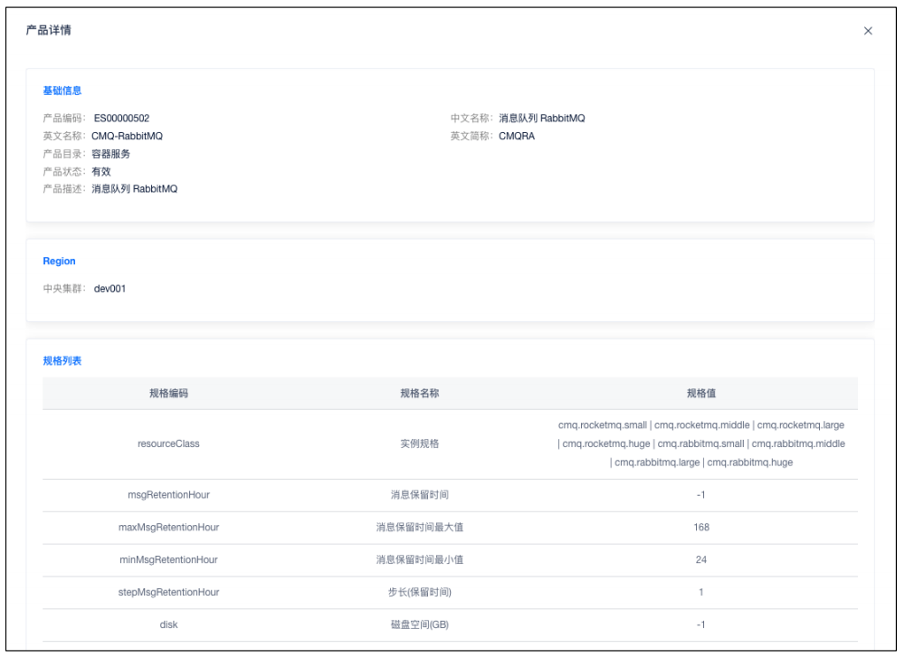The image size is (905, 658).
Task: Select the Region section heading
Action: (59, 261)
